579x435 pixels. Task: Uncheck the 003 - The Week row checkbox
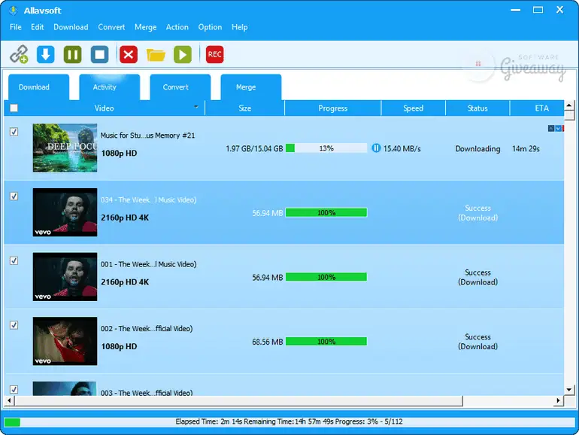point(14,390)
